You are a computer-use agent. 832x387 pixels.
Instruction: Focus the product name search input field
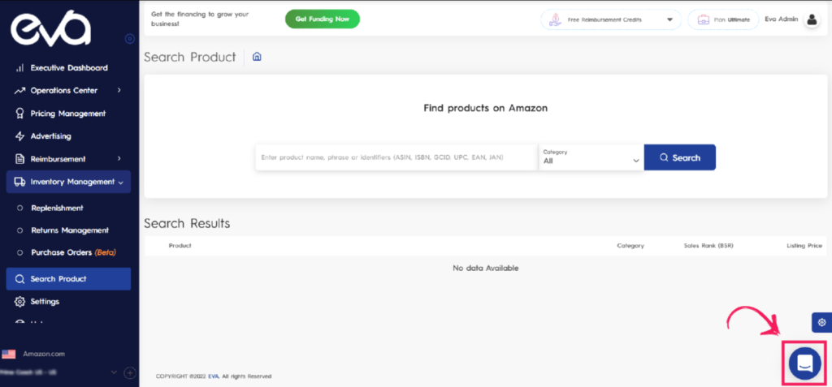click(x=396, y=157)
